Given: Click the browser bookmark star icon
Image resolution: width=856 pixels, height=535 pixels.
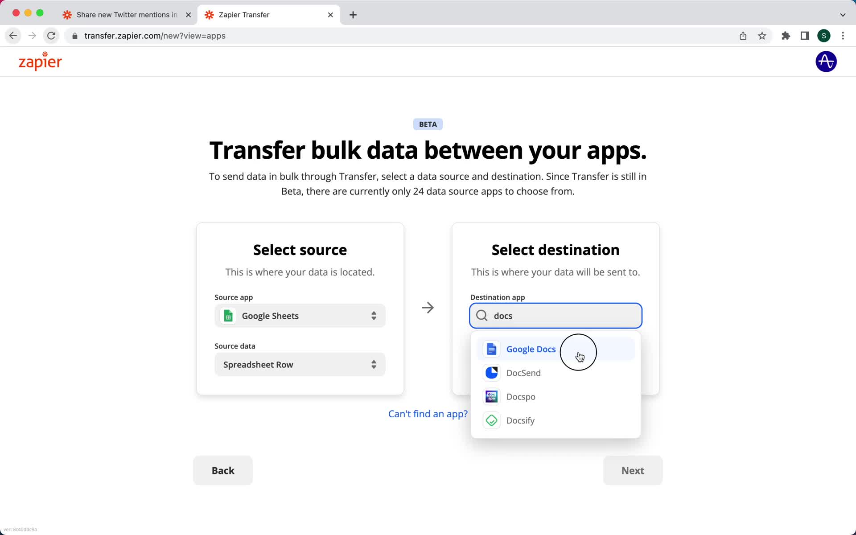Looking at the screenshot, I should pyautogui.click(x=762, y=36).
